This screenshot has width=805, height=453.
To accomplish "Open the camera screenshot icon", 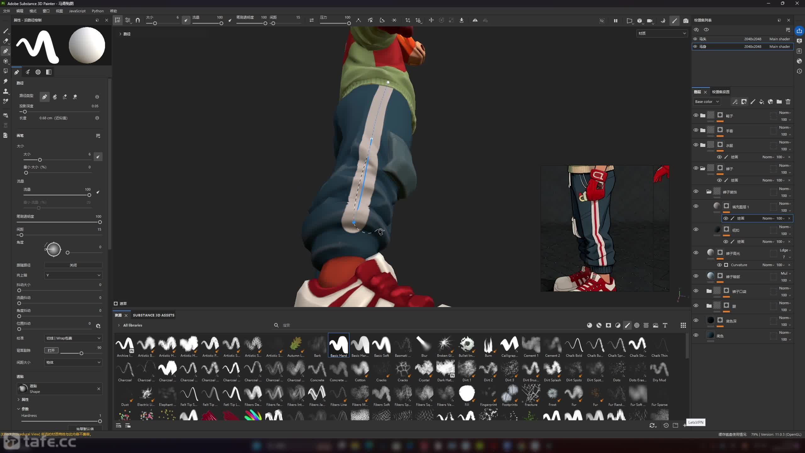I will [x=686, y=21].
